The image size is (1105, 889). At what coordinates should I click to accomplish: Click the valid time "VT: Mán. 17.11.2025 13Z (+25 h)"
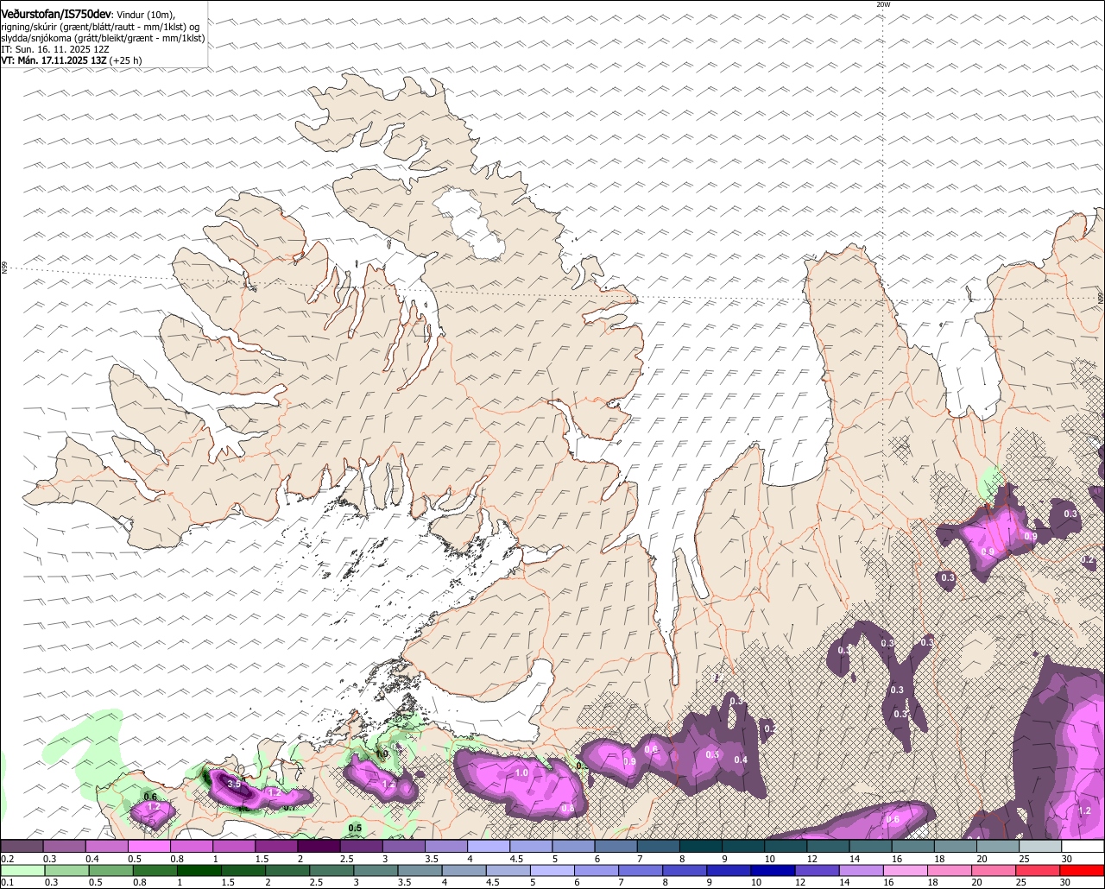71,60
